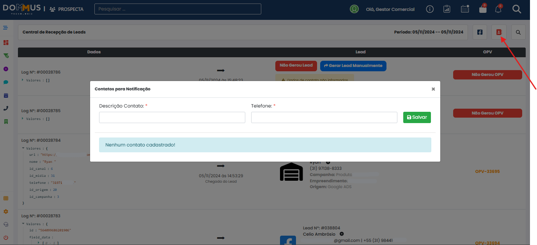The width and height of the screenshot is (537, 245).
Task: Click the red power logout icon
Action: [6, 238]
